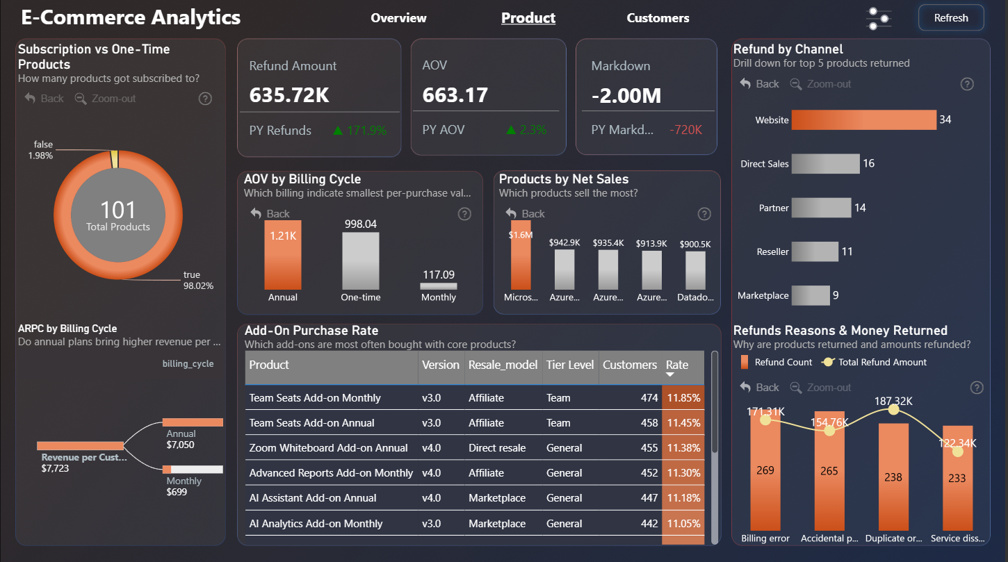Viewport: 1008px width, 562px height.
Task: Switch to the Overview tab
Action: click(398, 18)
